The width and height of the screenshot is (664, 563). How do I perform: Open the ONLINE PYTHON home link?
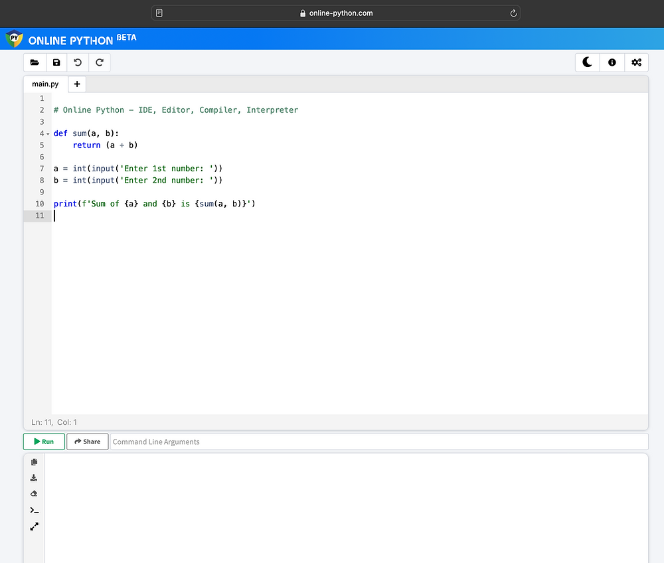[x=82, y=40]
